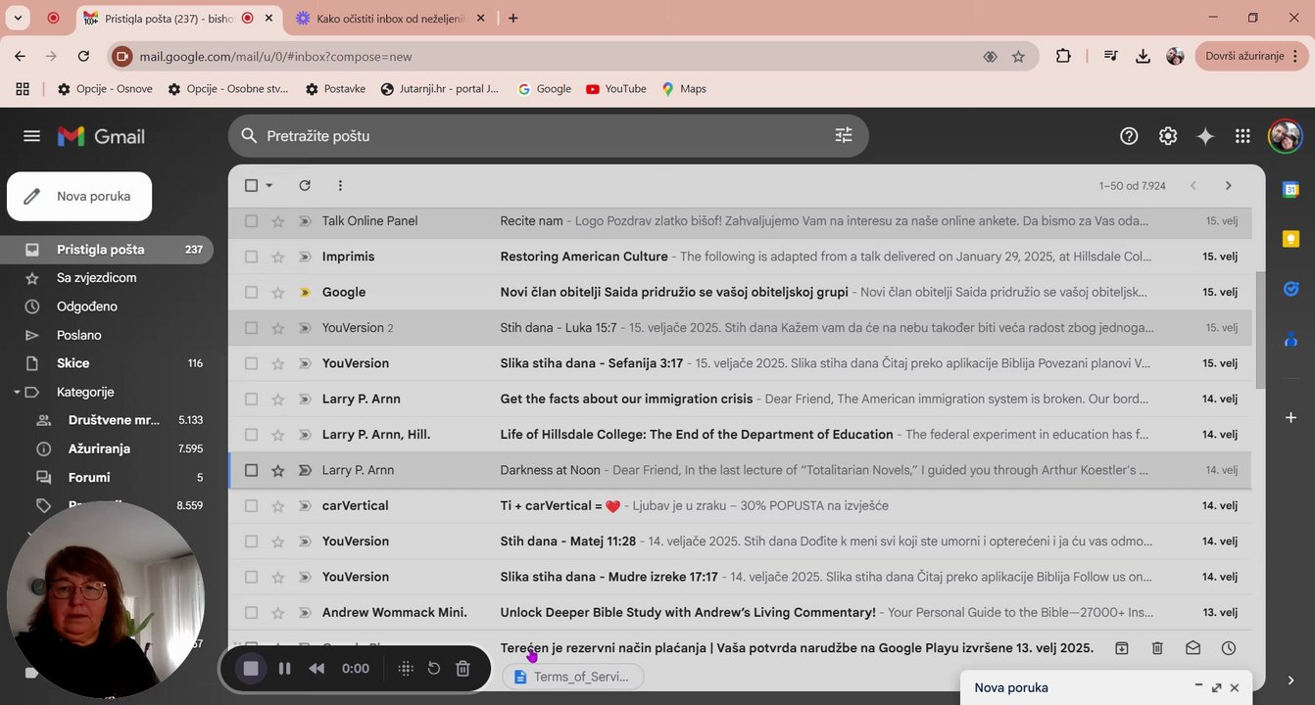Show side panel toggle arrow
This screenshot has width=1315, height=705.
click(1291, 680)
